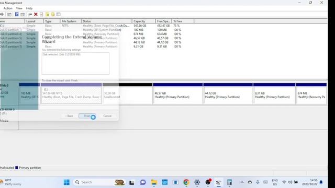Click the show/hide console tree toolbar icon
This screenshot has height=188, width=335.
[9, 14]
